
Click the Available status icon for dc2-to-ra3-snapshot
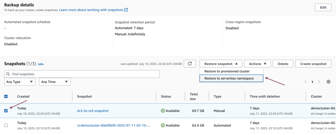(163, 111)
